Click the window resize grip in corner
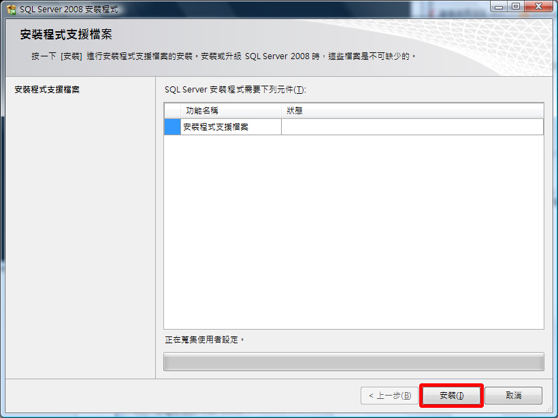558x418 pixels. click(549, 409)
